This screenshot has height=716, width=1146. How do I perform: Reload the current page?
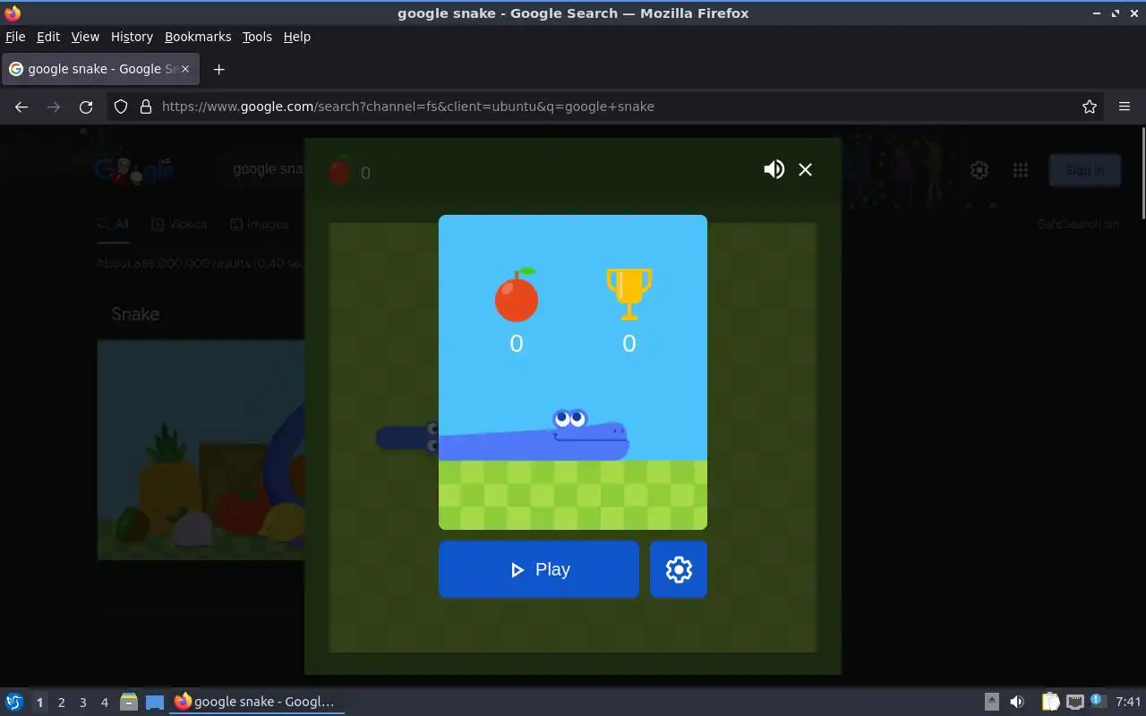(86, 107)
